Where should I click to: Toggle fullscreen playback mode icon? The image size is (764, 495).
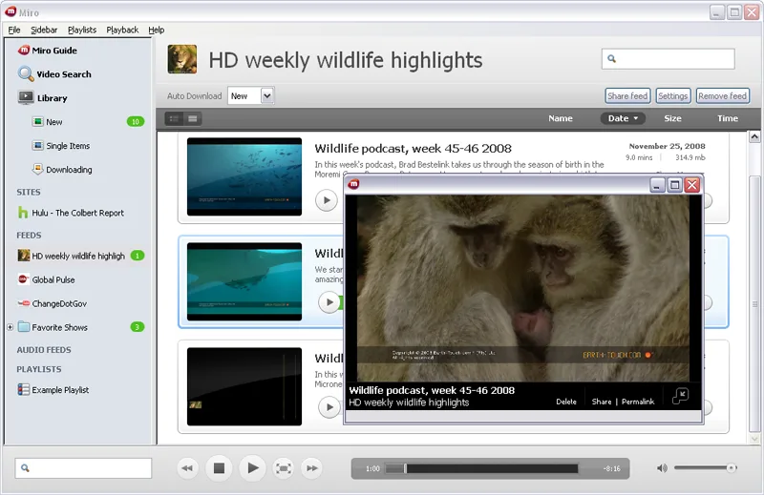284,468
